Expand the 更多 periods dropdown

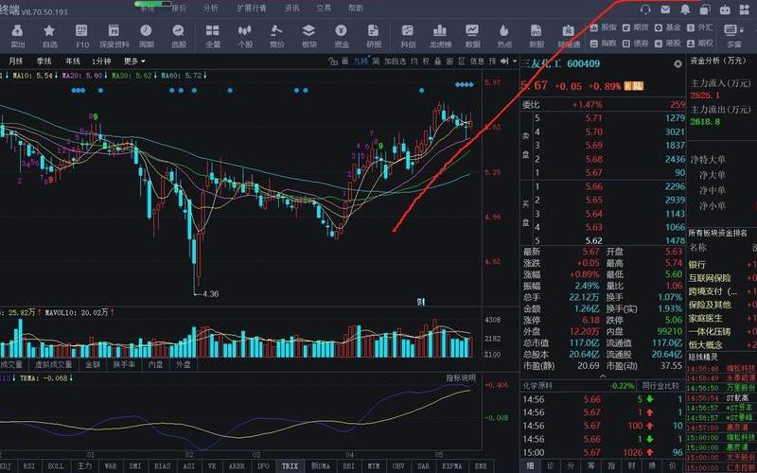(134, 61)
